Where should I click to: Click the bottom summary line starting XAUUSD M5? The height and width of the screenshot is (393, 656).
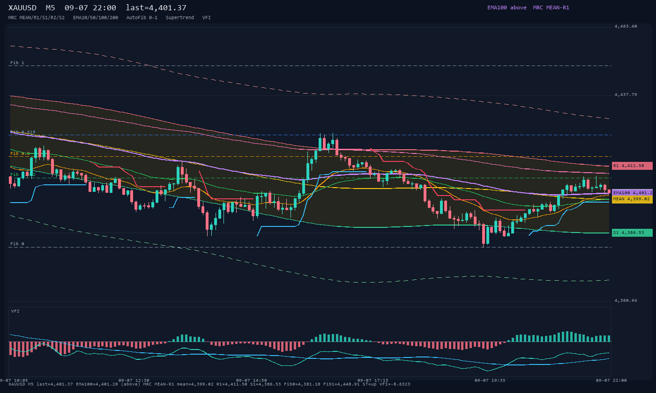[x=209, y=384]
